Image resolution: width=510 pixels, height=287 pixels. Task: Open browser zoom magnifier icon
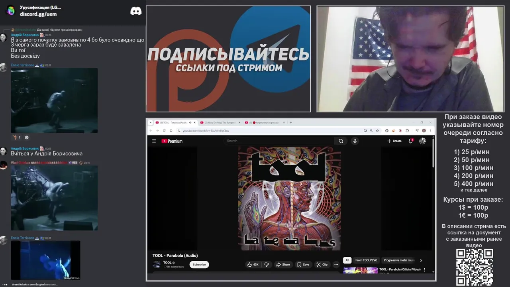tap(371, 130)
